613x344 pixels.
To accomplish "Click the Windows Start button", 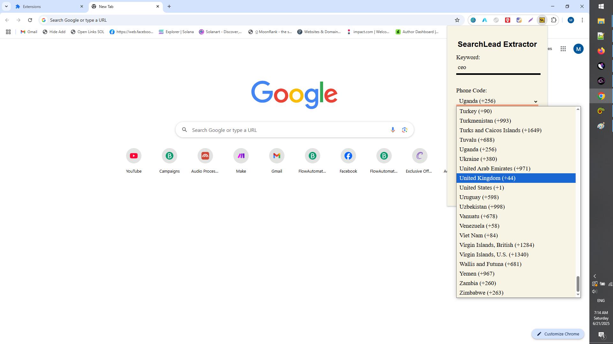I will pyautogui.click(x=602, y=6).
